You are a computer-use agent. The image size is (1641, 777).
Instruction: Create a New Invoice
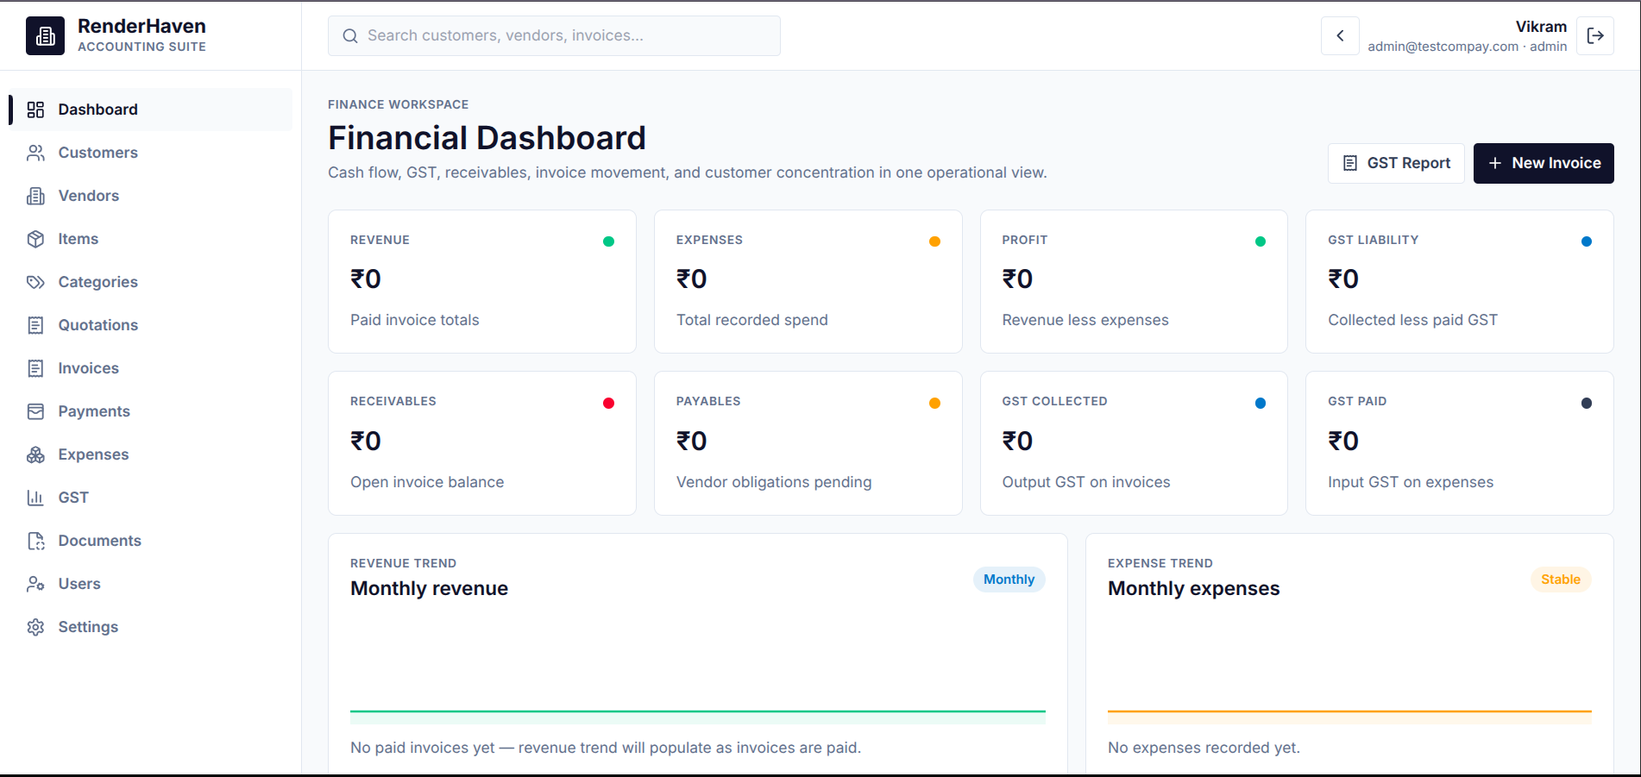(x=1544, y=163)
